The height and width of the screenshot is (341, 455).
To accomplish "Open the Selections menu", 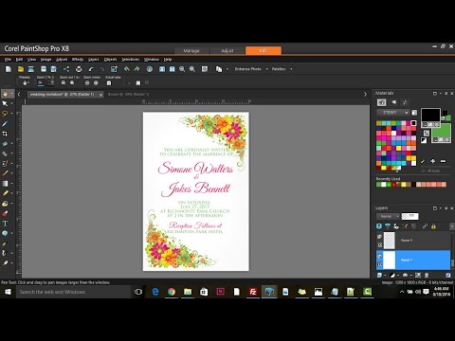I will [131, 60].
